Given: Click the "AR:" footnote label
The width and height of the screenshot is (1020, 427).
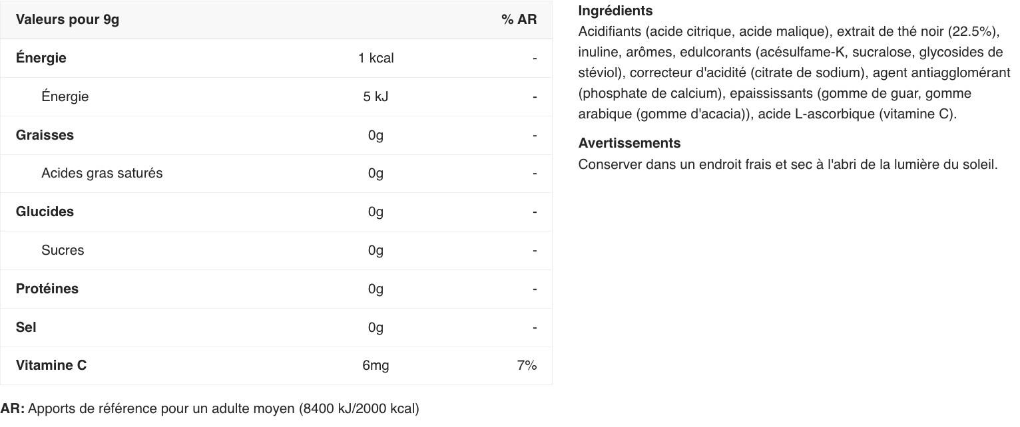Looking at the screenshot, I should click(13, 408).
